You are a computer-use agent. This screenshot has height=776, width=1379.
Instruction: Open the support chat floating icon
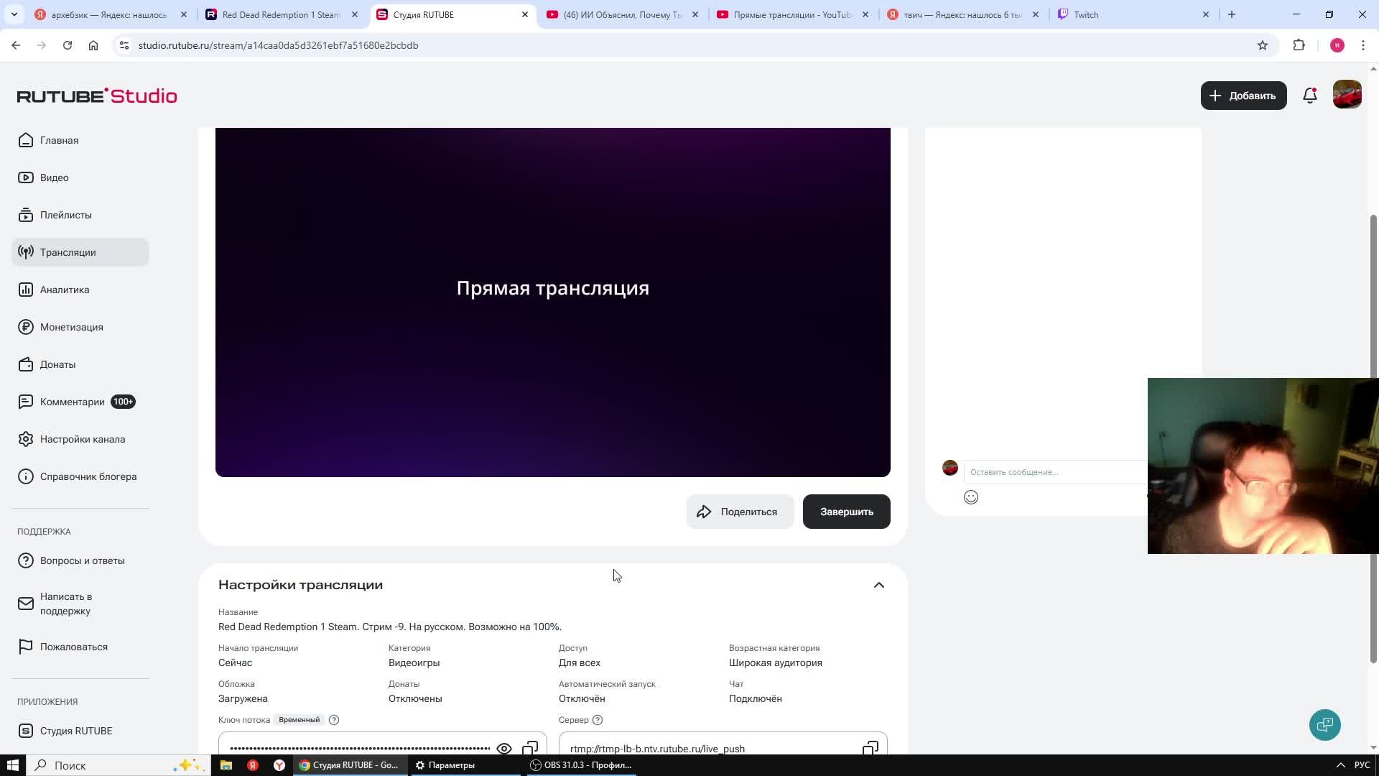[x=1324, y=724]
